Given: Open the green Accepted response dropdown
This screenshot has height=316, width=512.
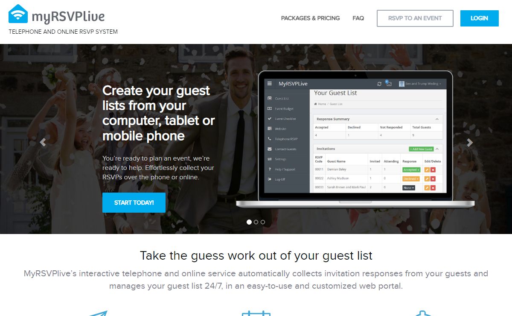Looking at the screenshot, I should point(411,170).
